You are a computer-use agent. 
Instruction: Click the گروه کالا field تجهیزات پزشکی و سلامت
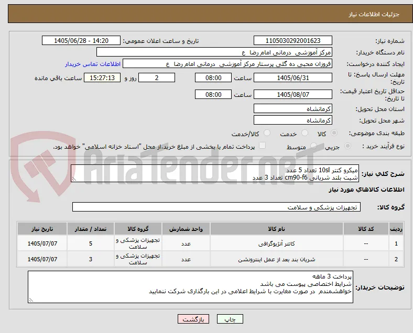[216, 207]
